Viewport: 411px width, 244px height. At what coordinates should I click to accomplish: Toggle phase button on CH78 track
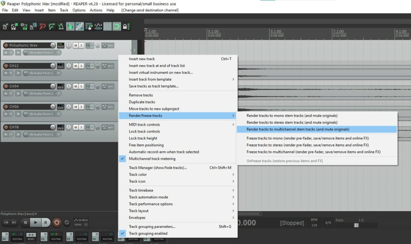coord(98,127)
